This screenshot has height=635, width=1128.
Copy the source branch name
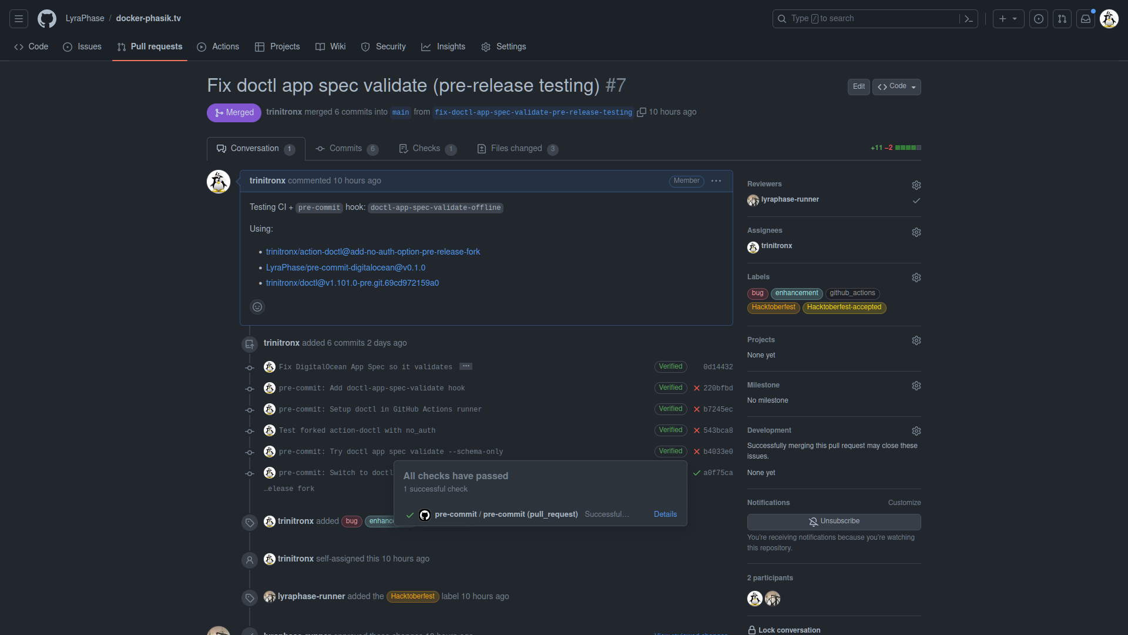tap(643, 112)
